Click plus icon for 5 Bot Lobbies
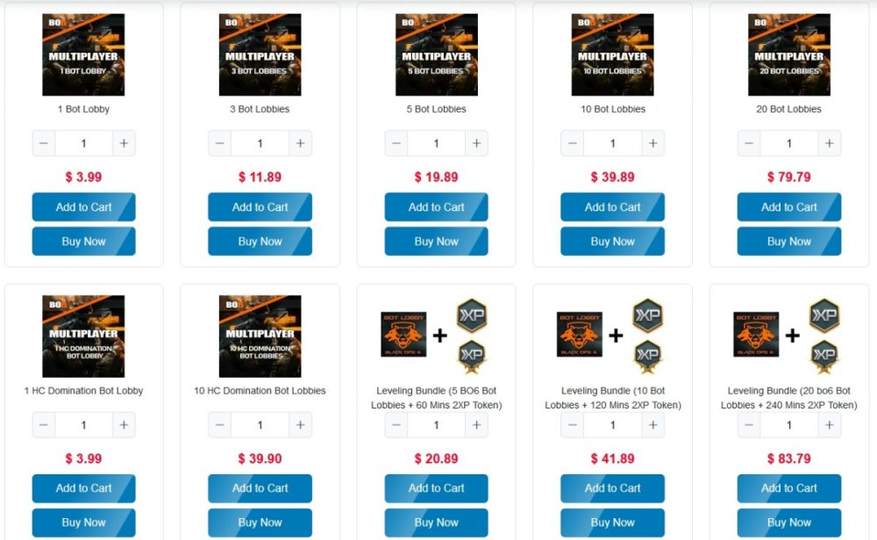The image size is (877, 540). (476, 144)
